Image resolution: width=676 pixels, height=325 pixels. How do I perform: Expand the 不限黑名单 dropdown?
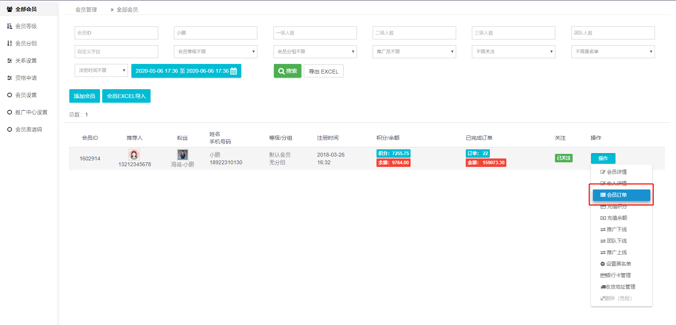point(613,52)
